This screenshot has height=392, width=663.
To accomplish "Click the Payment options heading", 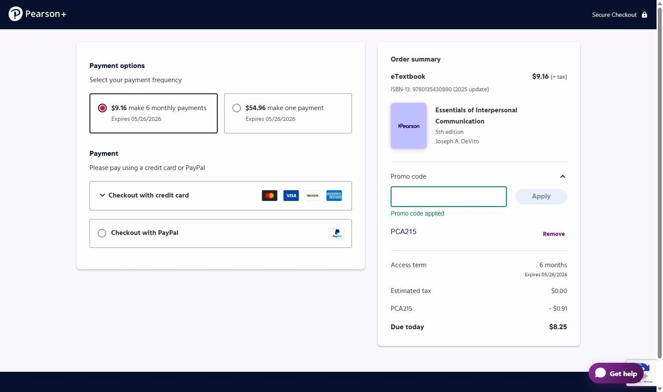I will click(x=117, y=66).
